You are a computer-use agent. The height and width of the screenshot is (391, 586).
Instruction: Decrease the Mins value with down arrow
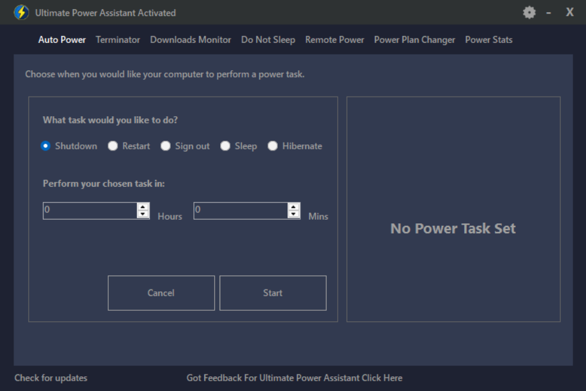point(294,214)
